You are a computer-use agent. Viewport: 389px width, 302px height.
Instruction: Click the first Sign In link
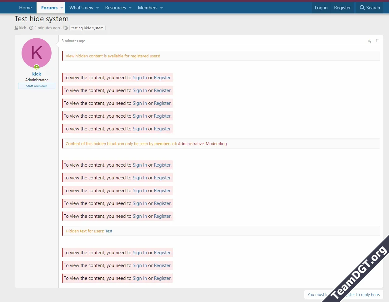140,77
